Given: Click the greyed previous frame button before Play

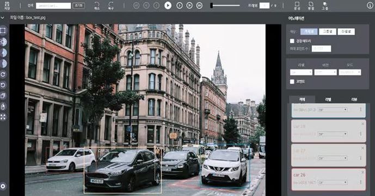Looking at the screenshot, I should click(156, 5).
